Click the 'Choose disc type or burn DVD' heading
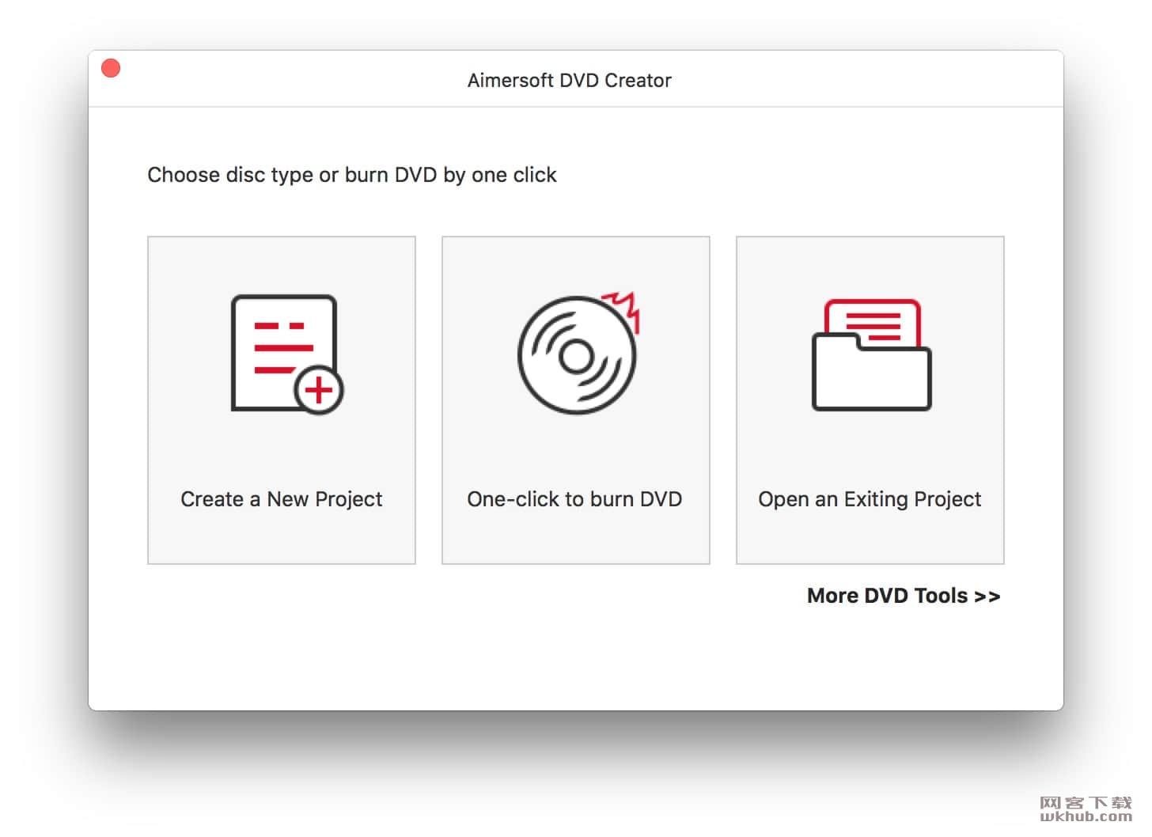The width and height of the screenshot is (1152, 837). click(352, 175)
